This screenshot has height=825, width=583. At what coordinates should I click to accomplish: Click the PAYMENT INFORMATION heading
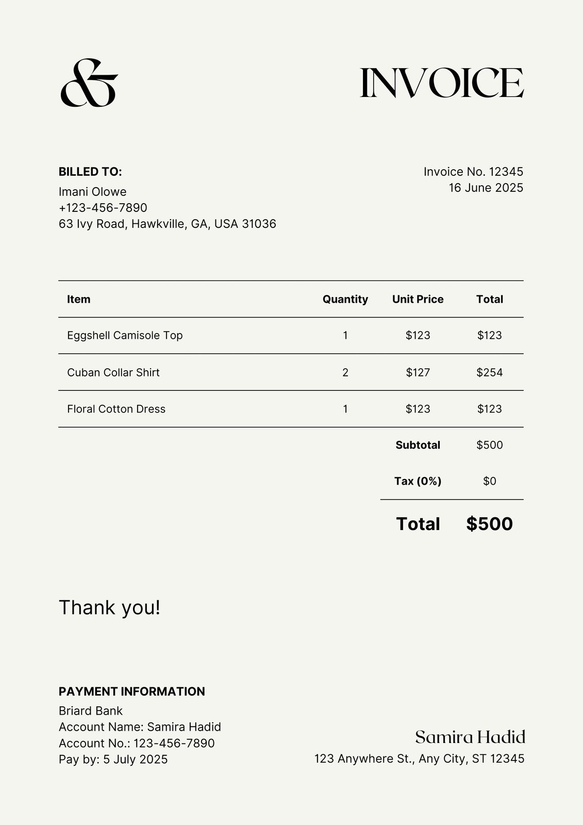(131, 691)
